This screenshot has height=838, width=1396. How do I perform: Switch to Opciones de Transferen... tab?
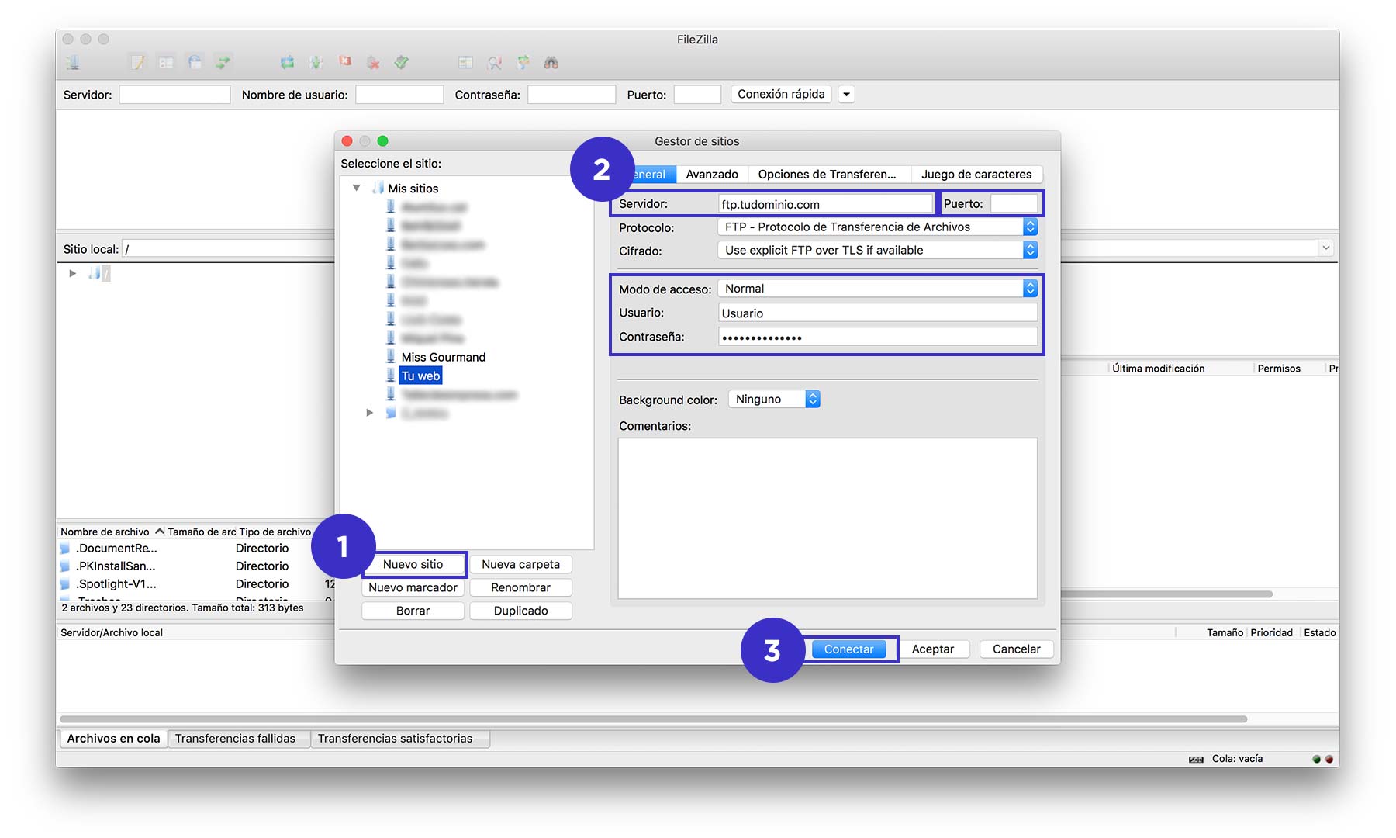coord(828,175)
